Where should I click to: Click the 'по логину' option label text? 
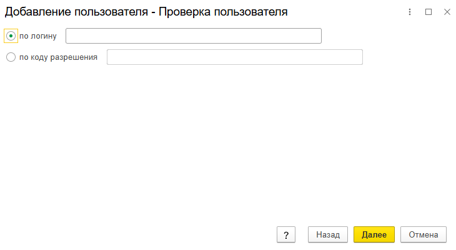click(37, 36)
